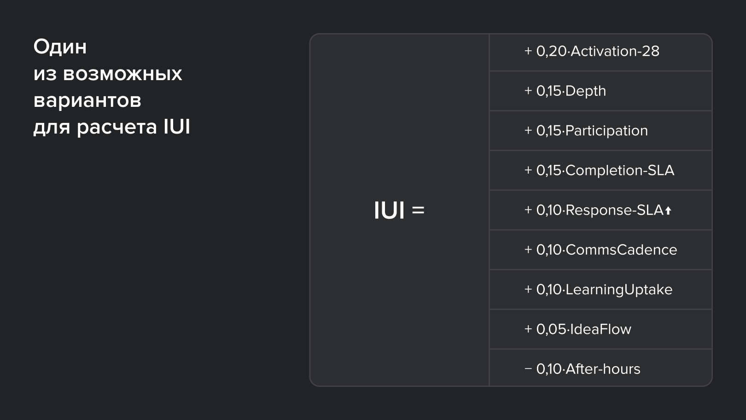Image resolution: width=746 pixels, height=420 pixels.
Task: Select the Participation metric name
Action: [606, 131]
